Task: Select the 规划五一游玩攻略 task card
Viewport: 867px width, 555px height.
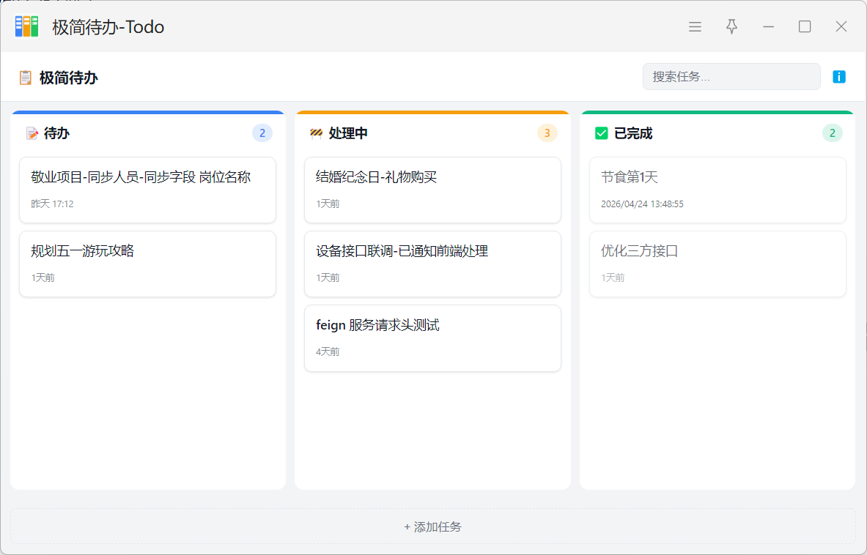Action: tap(147, 264)
